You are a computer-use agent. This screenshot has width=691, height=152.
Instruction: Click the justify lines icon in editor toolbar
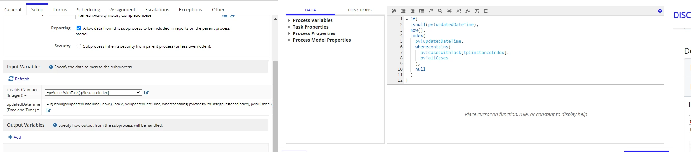pos(421,11)
